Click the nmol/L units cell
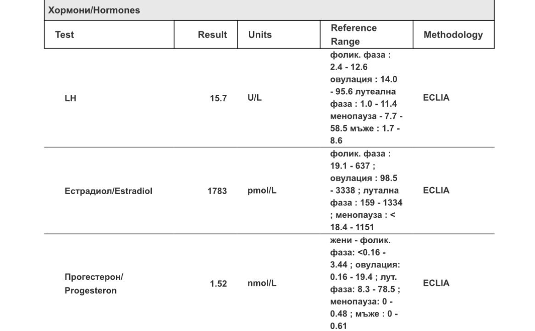535x331 pixels. [x=262, y=283]
